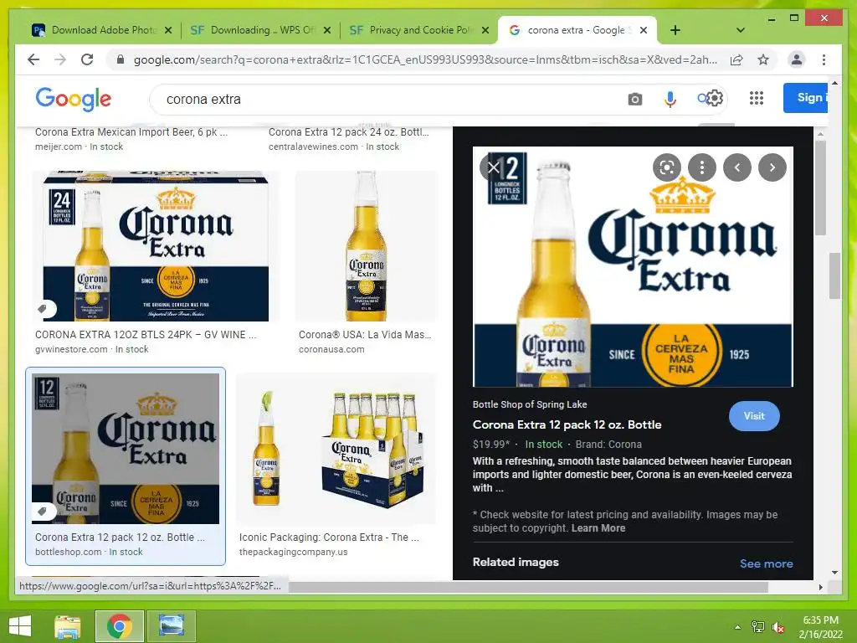
Task: View site lock information
Action: (121, 59)
